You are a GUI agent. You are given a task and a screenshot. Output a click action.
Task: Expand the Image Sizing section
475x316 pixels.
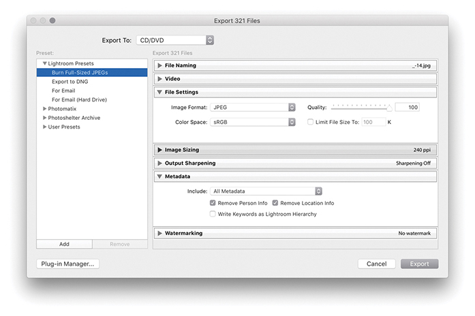click(x=159, y=150)
